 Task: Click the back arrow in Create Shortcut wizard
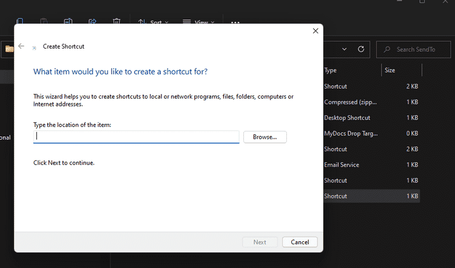tap(21, 46)
